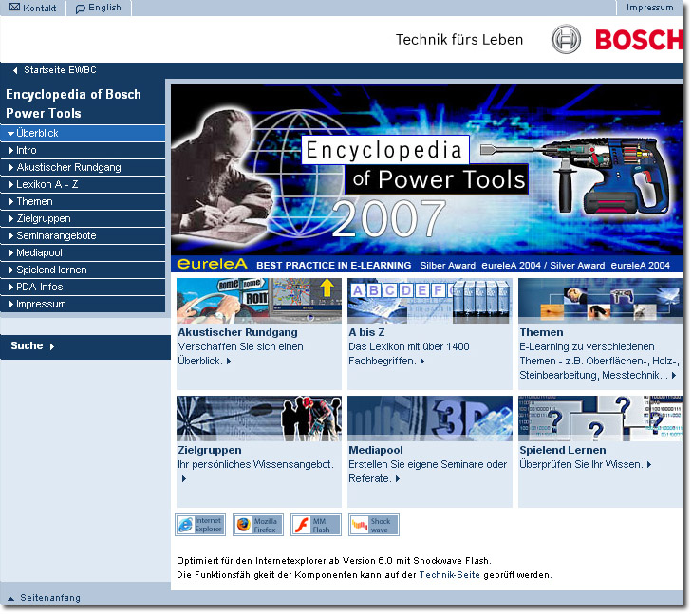Viewport: 692px width, 614px height.
Task: Click the Encyclopedia of Power Tools 2007 banner
Action: click(427, 170)
